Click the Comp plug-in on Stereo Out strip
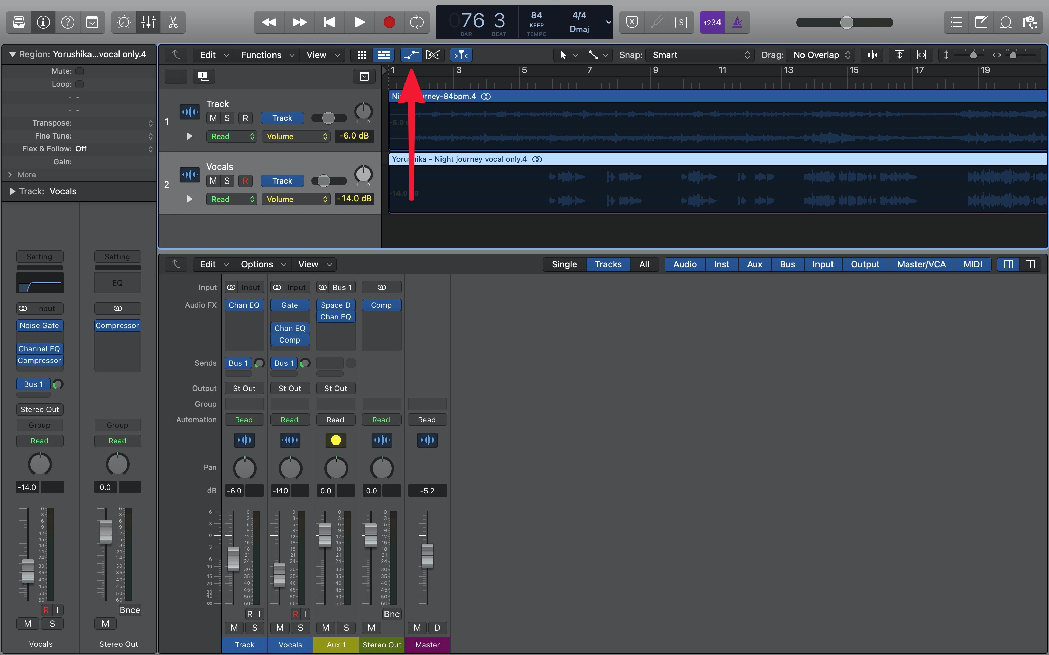 click(381, 305)
